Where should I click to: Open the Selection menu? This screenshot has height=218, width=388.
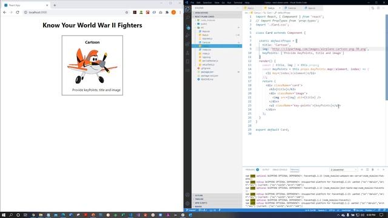[207, 2]
